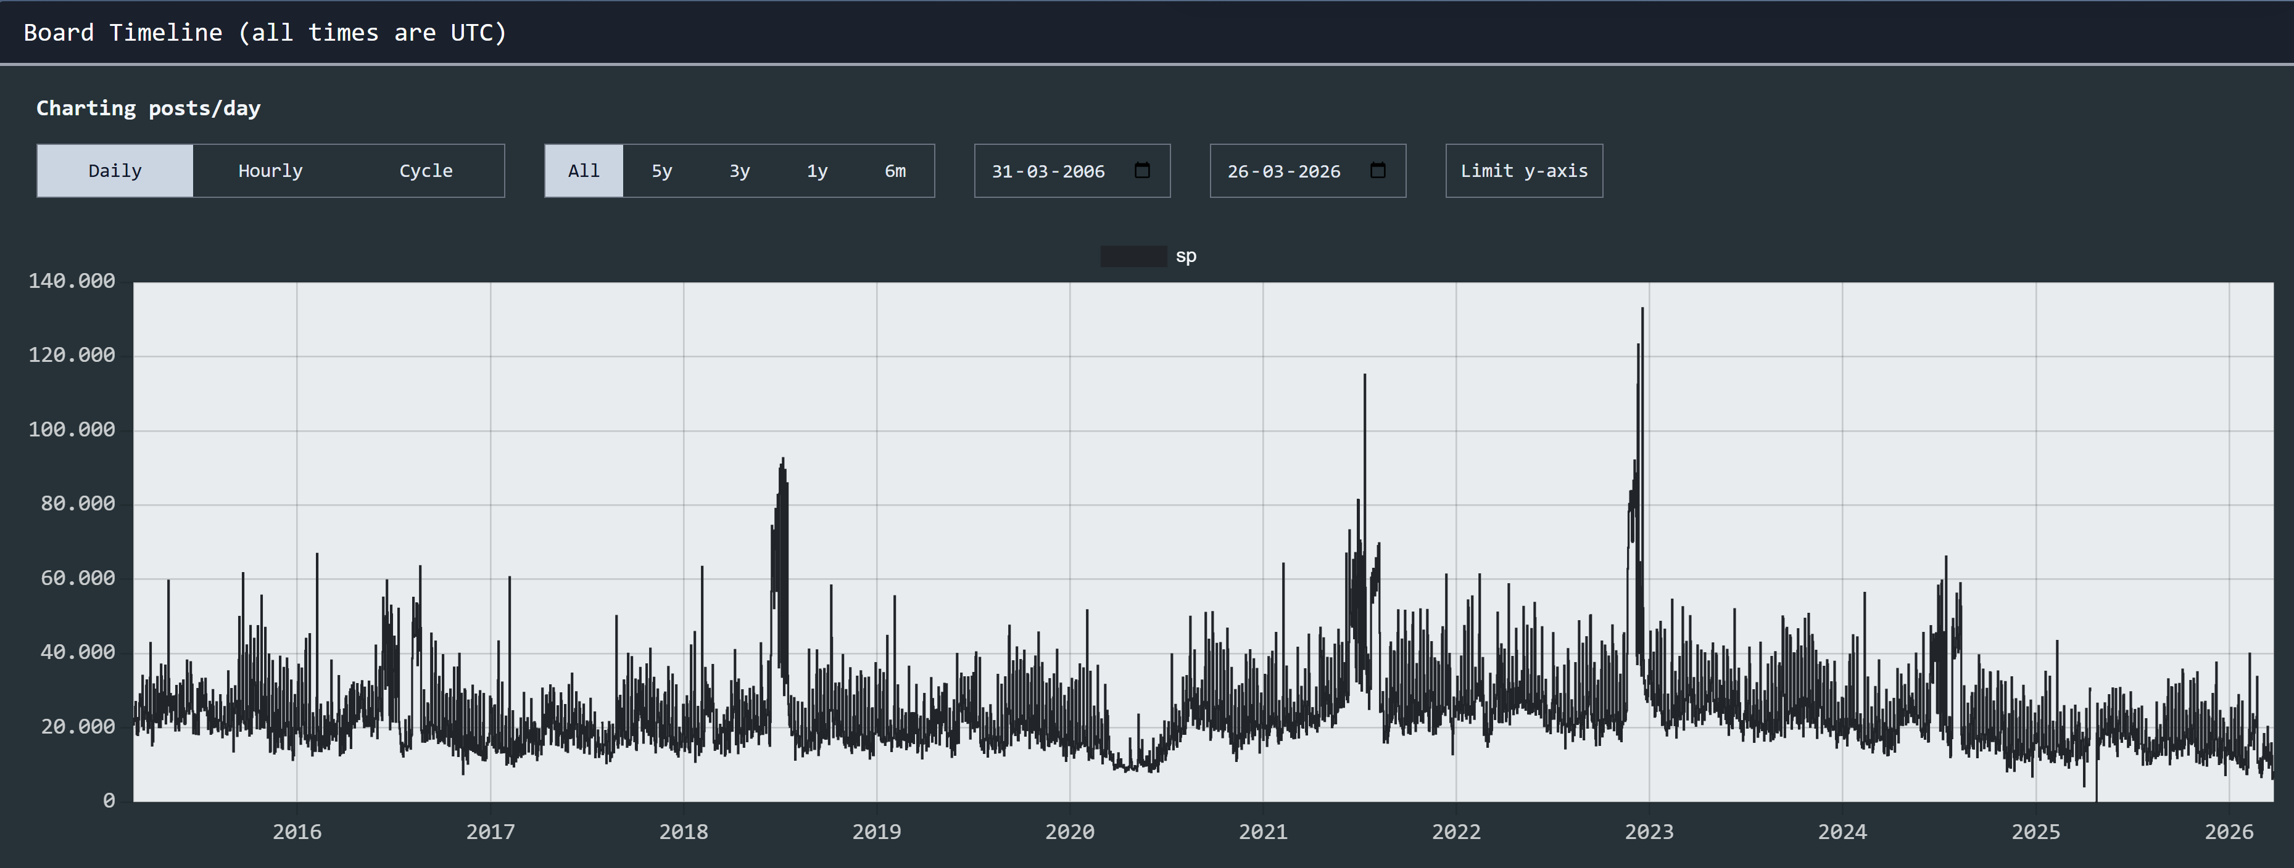Select the Daily charting mode
The image size is (2294, 868).
[115, 171]
